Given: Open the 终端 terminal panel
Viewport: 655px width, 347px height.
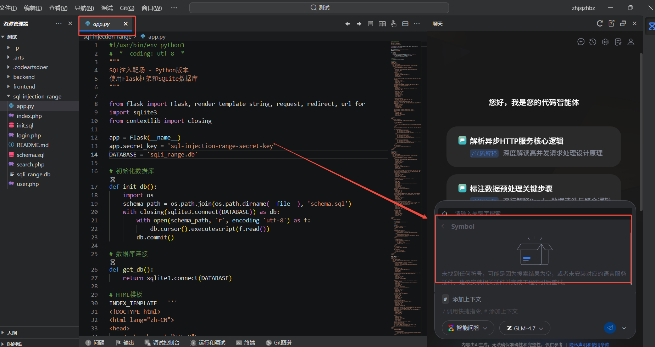Looking at the screenshot, I should click(x=245, y=342).
